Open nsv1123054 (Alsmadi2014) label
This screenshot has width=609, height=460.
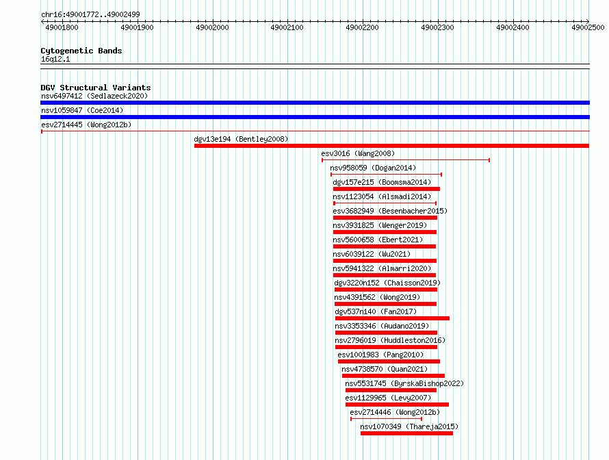[x=382, y=196]
